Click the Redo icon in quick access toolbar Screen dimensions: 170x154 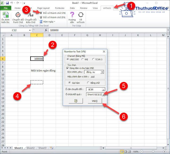[18, 3]
